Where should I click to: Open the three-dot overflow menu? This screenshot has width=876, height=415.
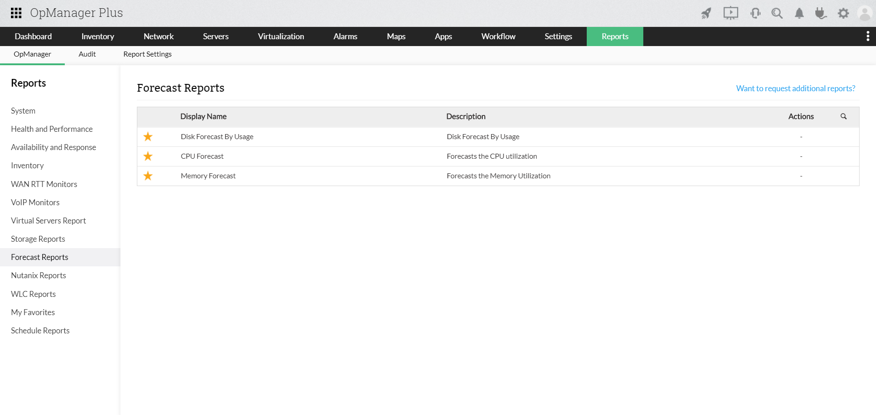pos(867,36)
